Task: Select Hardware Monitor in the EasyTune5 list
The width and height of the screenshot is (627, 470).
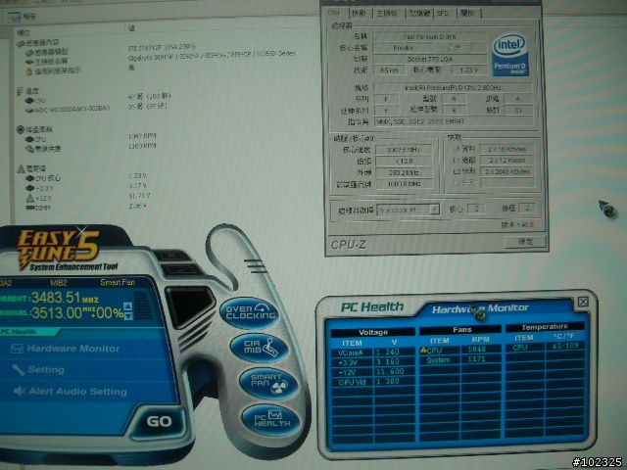Action: coord(66,349)
